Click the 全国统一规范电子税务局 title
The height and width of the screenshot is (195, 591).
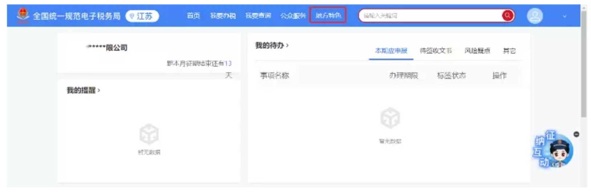77,16
